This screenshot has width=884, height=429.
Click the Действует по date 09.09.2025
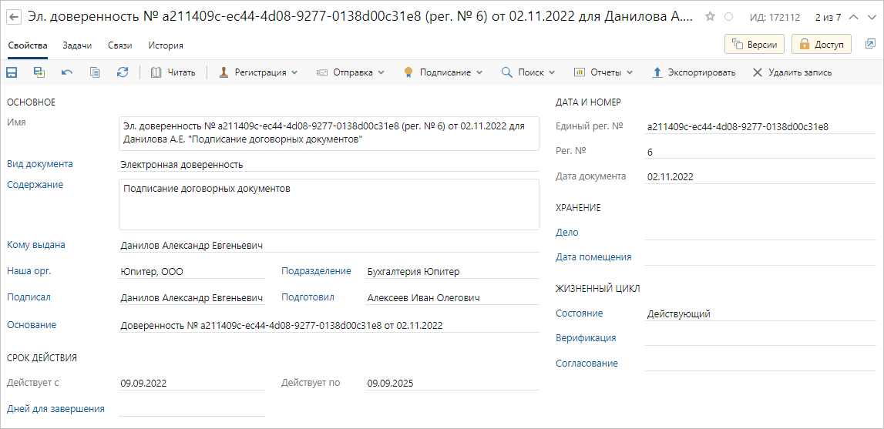(452, 384)
